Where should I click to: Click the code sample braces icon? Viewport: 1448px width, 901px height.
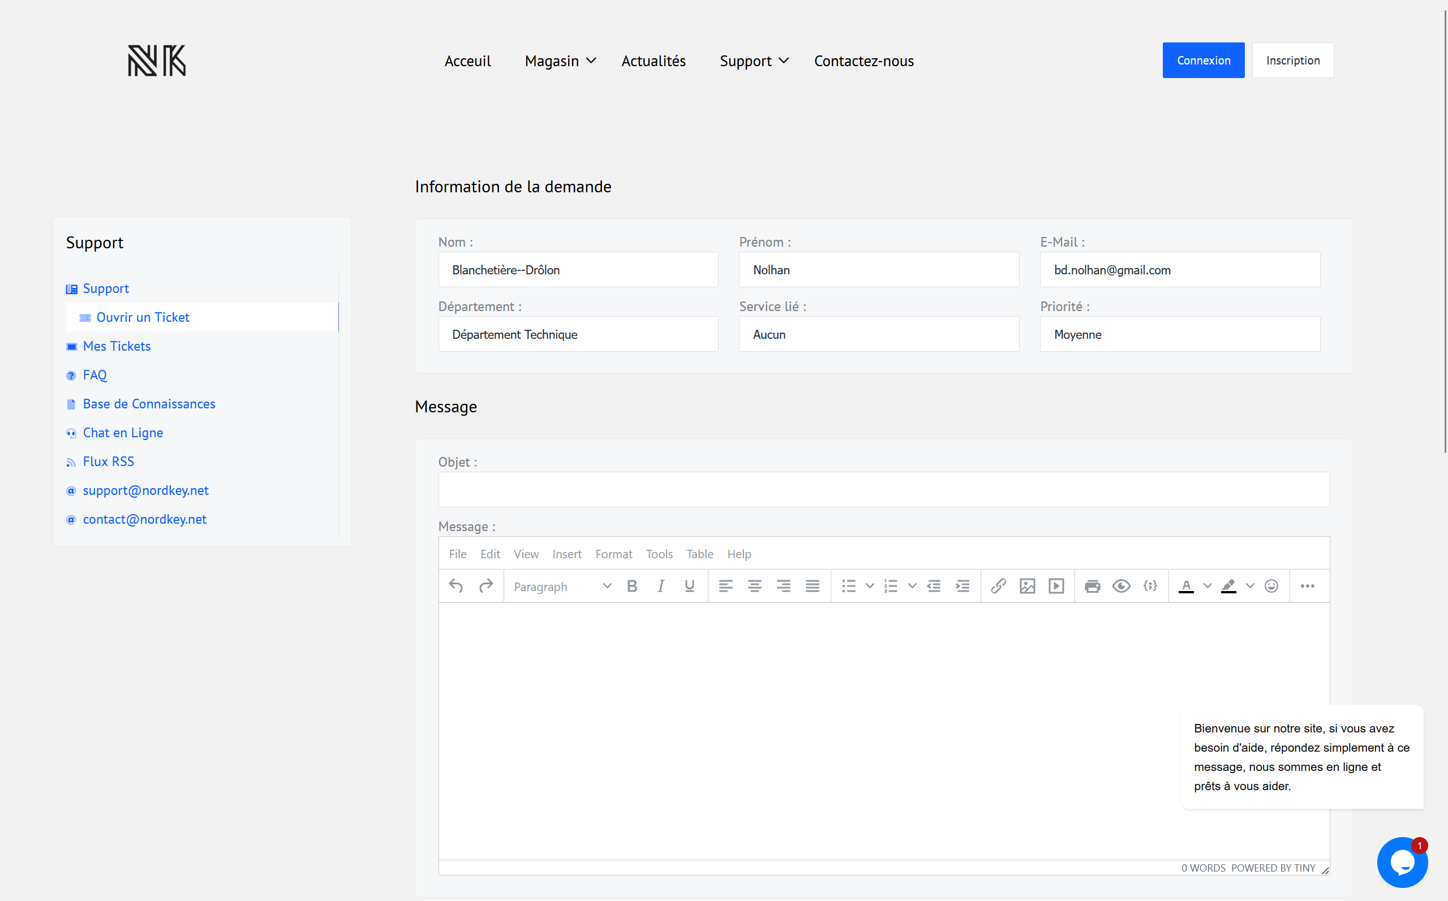1150,587
